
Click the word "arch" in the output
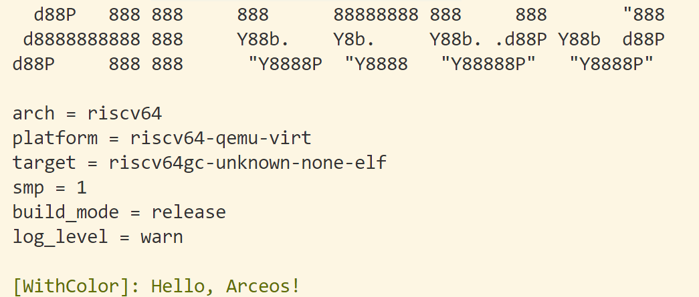[33, 113]
